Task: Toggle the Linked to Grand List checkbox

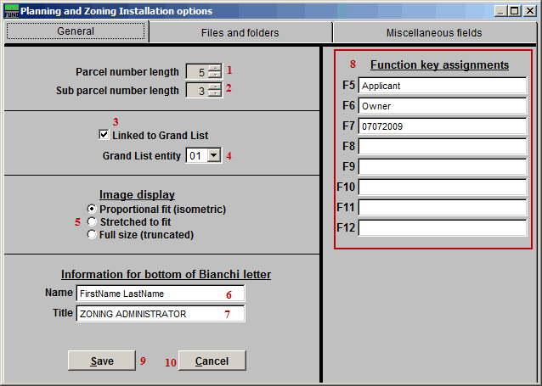Action: pos(104,135)
